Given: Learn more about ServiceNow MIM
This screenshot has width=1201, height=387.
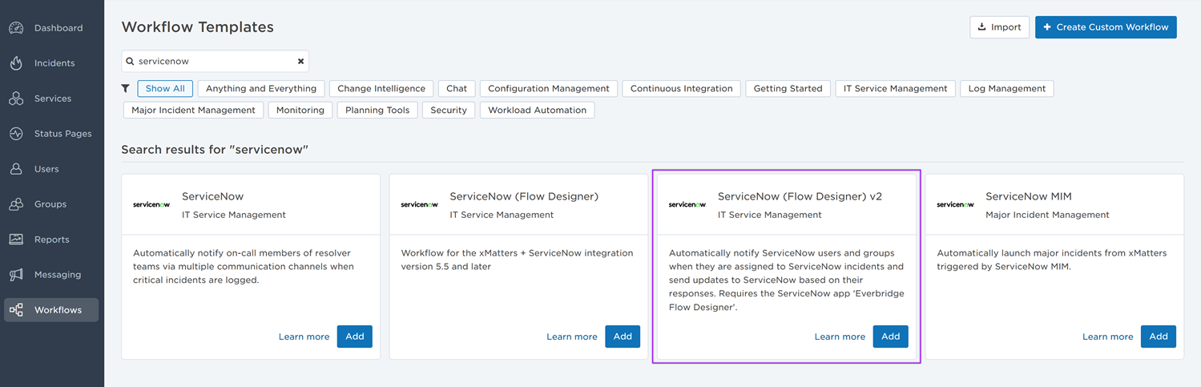Looking at the screenshot, I should tap(1108, 337).
